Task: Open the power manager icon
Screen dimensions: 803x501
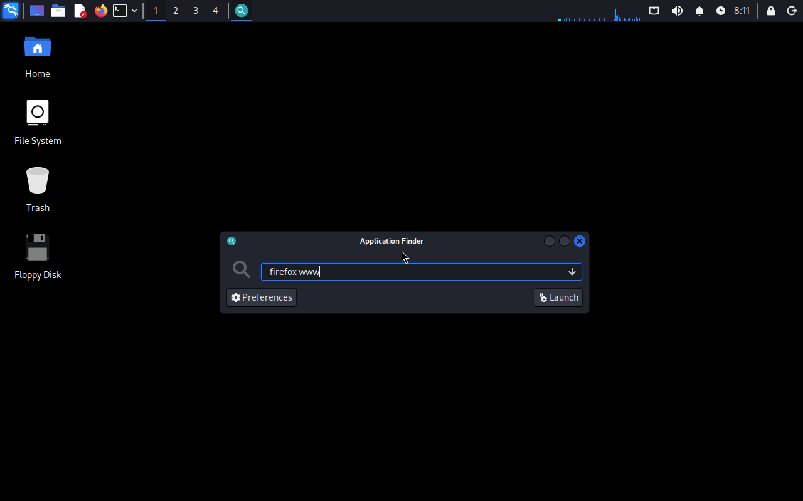Action: [721, 11]
